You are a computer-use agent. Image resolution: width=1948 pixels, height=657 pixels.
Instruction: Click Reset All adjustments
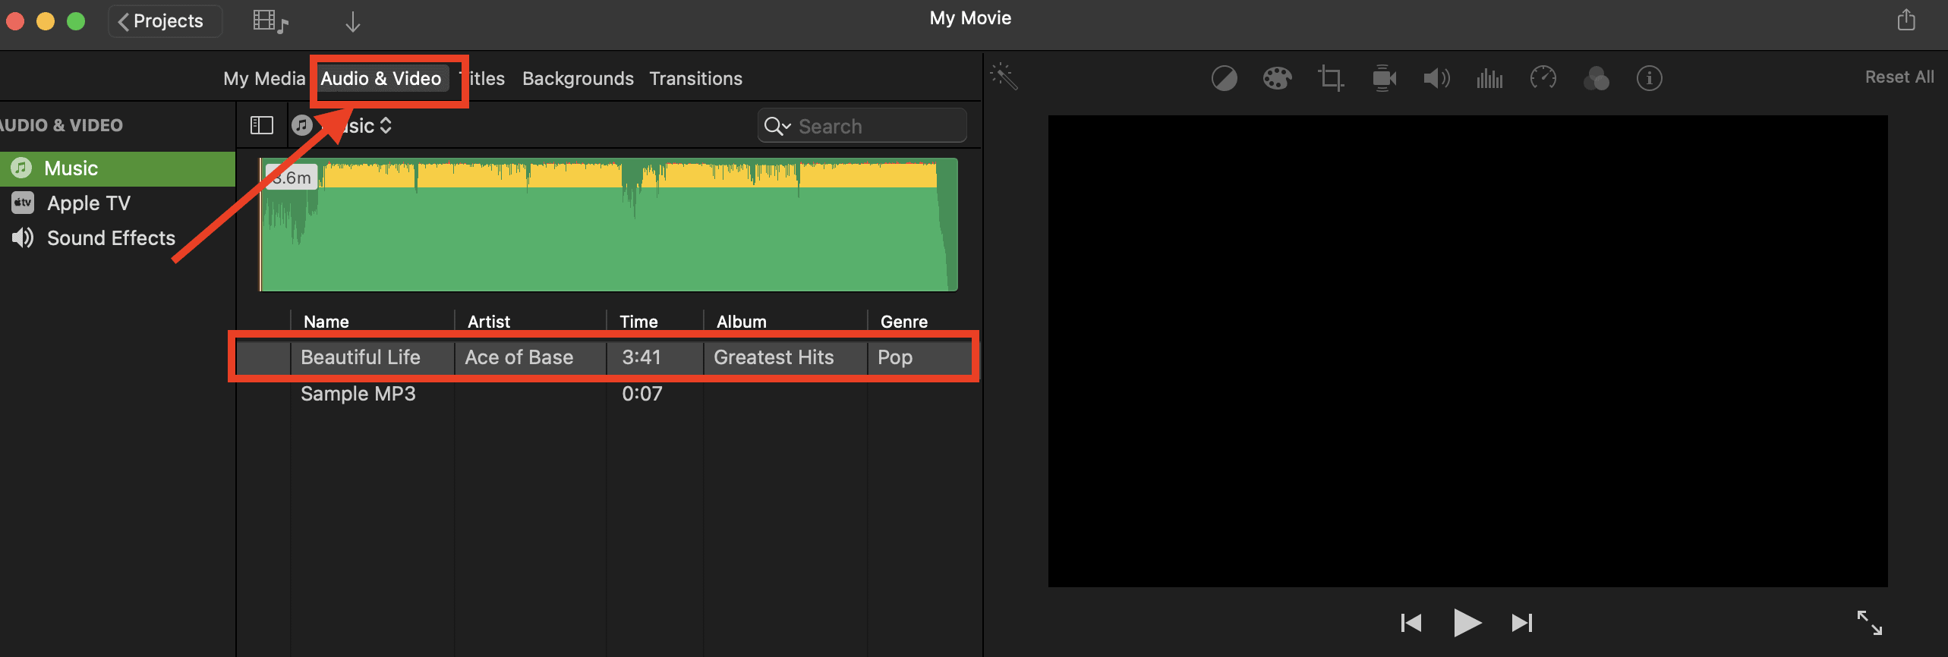[1899, 77]
